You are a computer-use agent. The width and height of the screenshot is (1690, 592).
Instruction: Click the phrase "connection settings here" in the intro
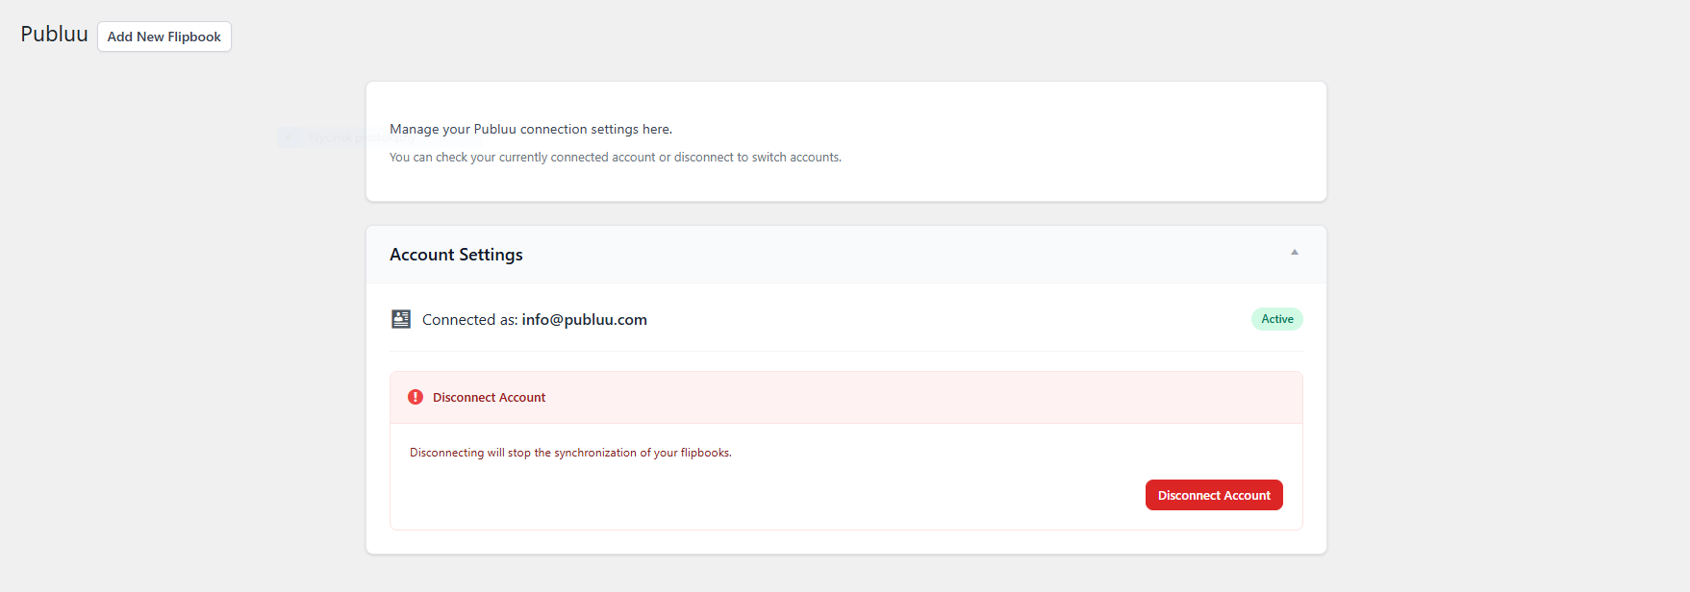pyautogui.click(x=595, y=130)
